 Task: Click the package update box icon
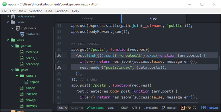(203, 108)
